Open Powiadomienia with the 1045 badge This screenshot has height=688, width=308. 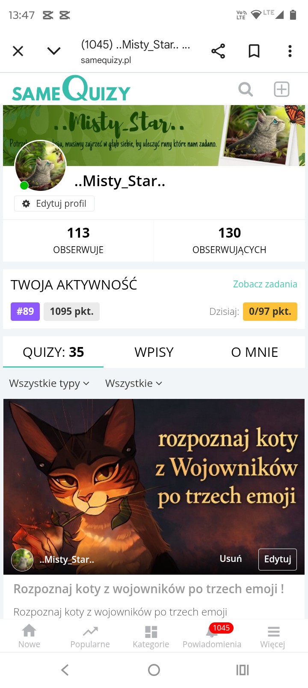(x=212, y=636)
